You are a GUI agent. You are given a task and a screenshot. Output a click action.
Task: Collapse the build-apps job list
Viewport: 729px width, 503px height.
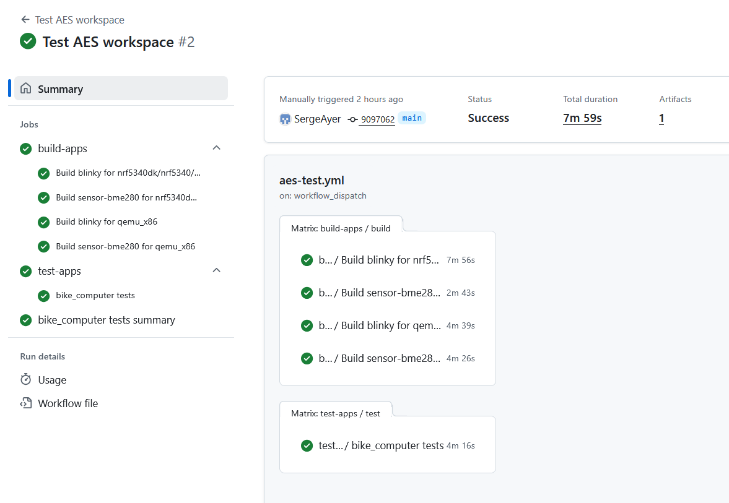coord(216,148)
